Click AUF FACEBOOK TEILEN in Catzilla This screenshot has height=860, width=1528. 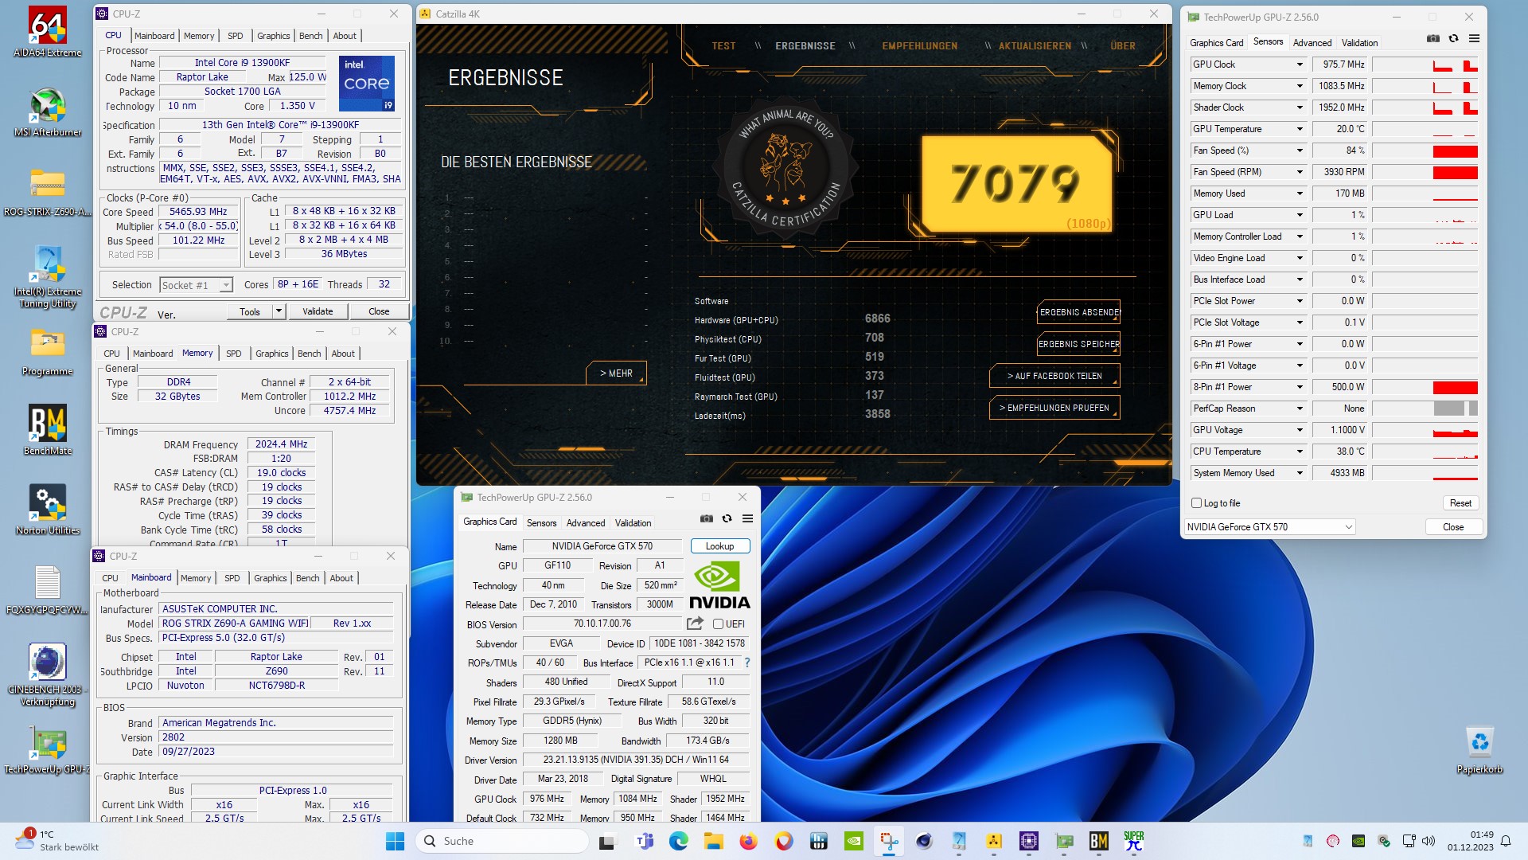[1054, 376]
